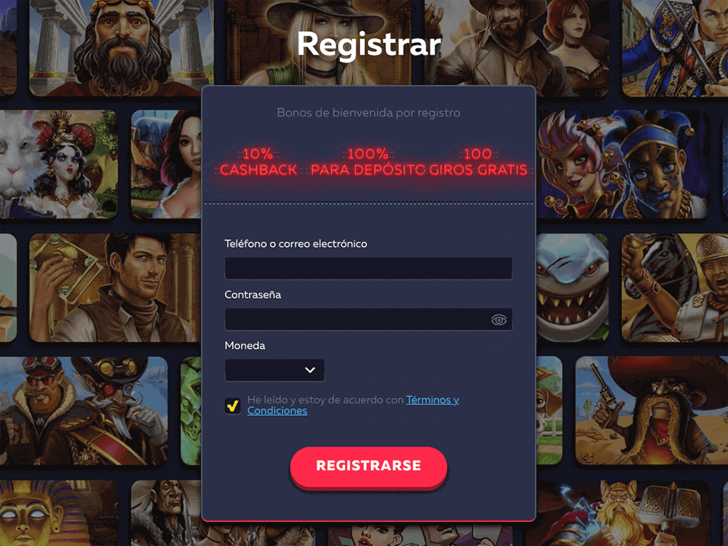This screenshot has width=728, height=546.
Task: Expand the Moneda currency dropdown
Action: [x=274, y=370]
